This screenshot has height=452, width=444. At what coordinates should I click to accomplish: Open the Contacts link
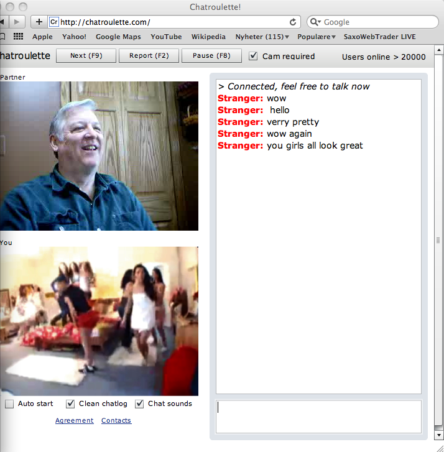(116, 420)
